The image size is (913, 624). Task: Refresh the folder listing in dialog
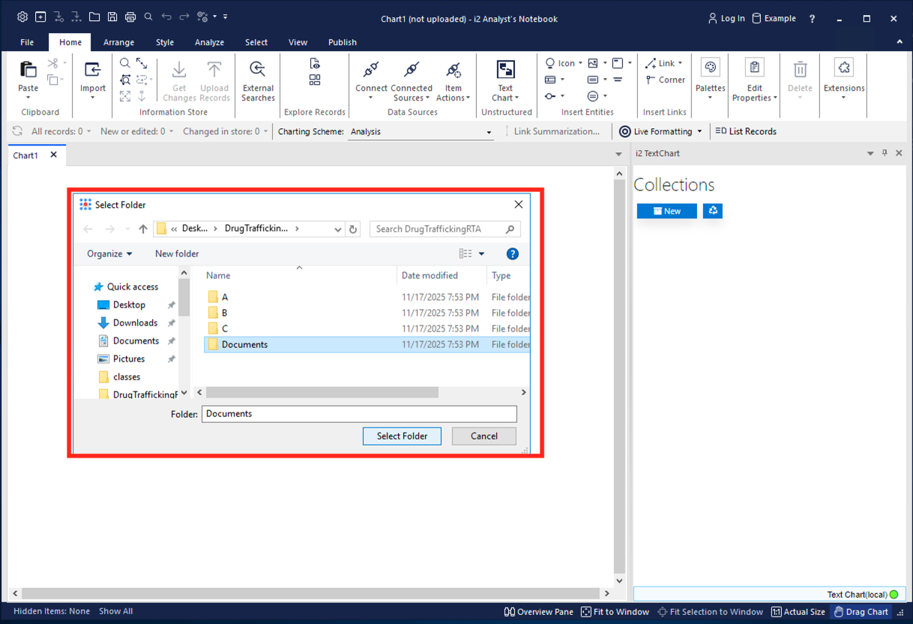353,229
